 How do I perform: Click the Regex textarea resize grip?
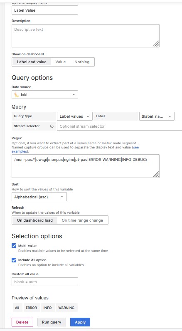tap(156, 174)
